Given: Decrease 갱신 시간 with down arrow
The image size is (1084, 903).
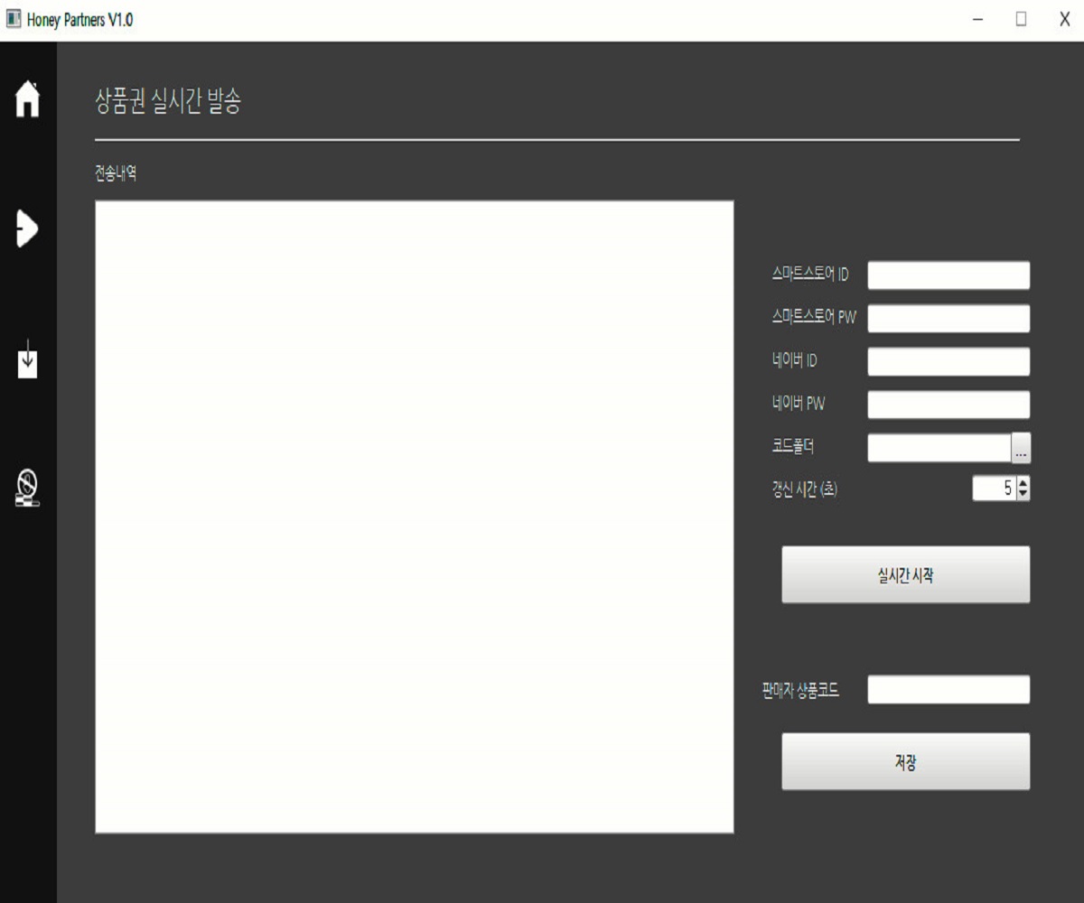Looking at the screenshot, I should pyautogui.click(x=1023, y=494).
